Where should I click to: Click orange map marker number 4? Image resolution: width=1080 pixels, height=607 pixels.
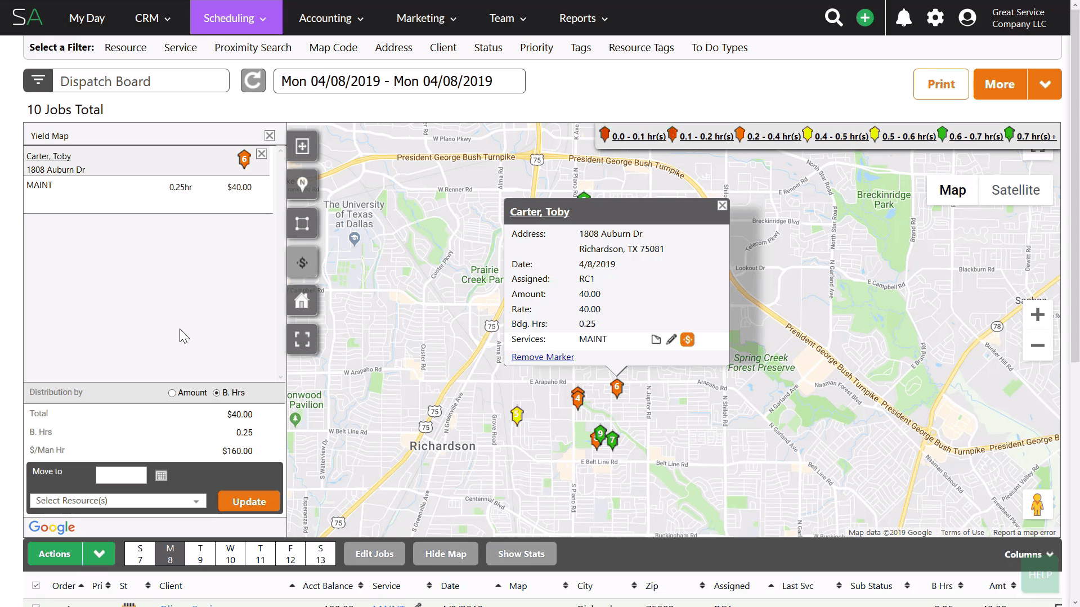[577, 398]
